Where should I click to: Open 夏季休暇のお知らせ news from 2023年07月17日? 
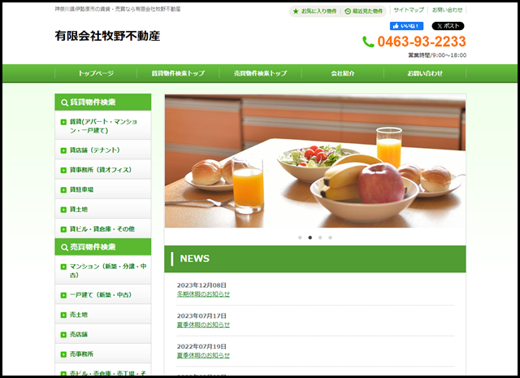coord(203,324)
